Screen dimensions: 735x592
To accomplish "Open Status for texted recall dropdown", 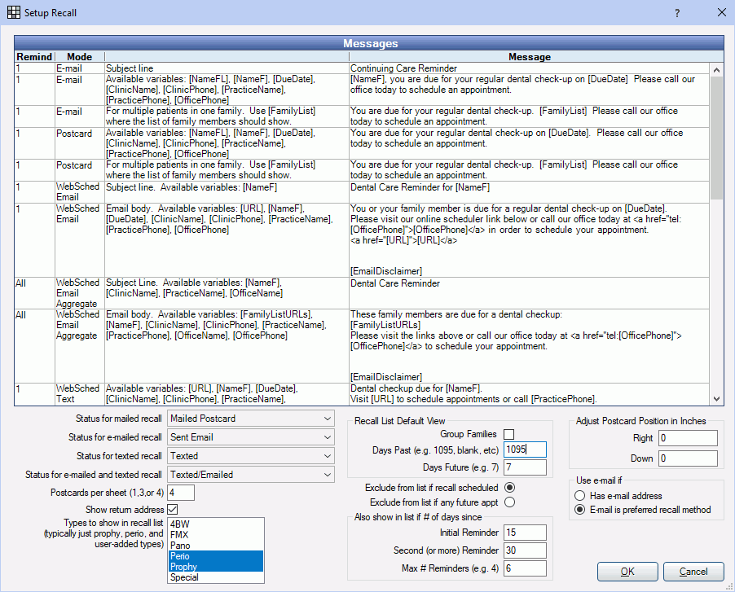I will (251, 456).
